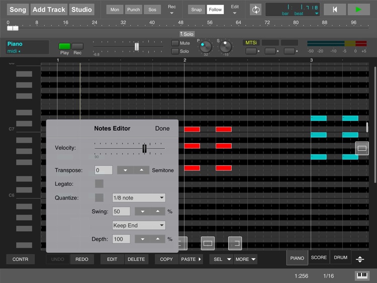Screen dimensions: 377x283
Task: Enable the Quantize checkbox
Action: click(x=99, y=198)
